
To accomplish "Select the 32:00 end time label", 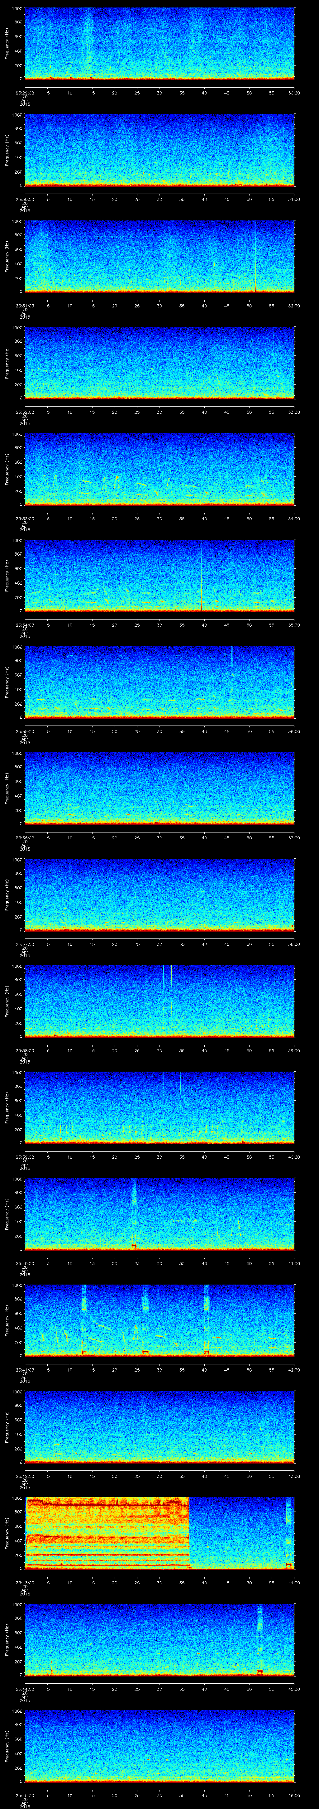I will pos(294,306).
